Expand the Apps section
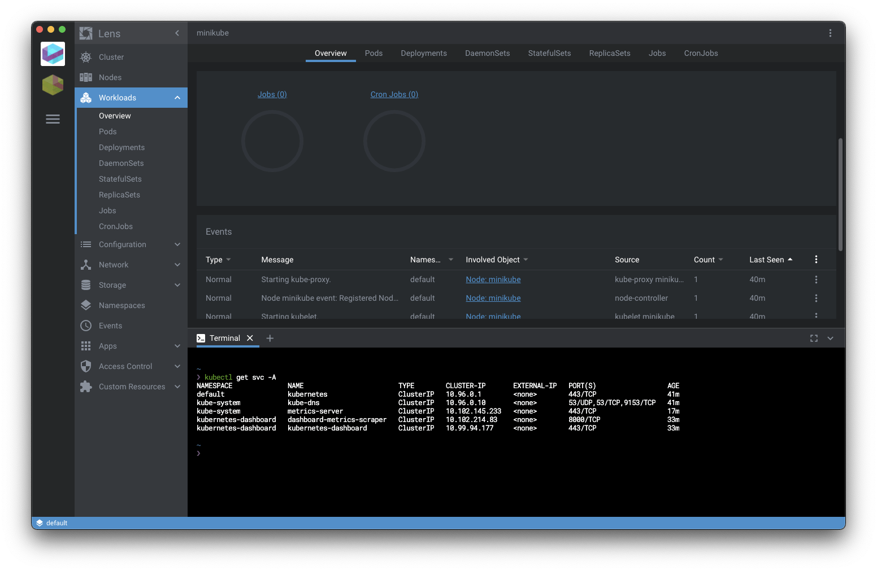Viewport: 877px width, 571px height. pyautogui.click(x=177, y=346)
